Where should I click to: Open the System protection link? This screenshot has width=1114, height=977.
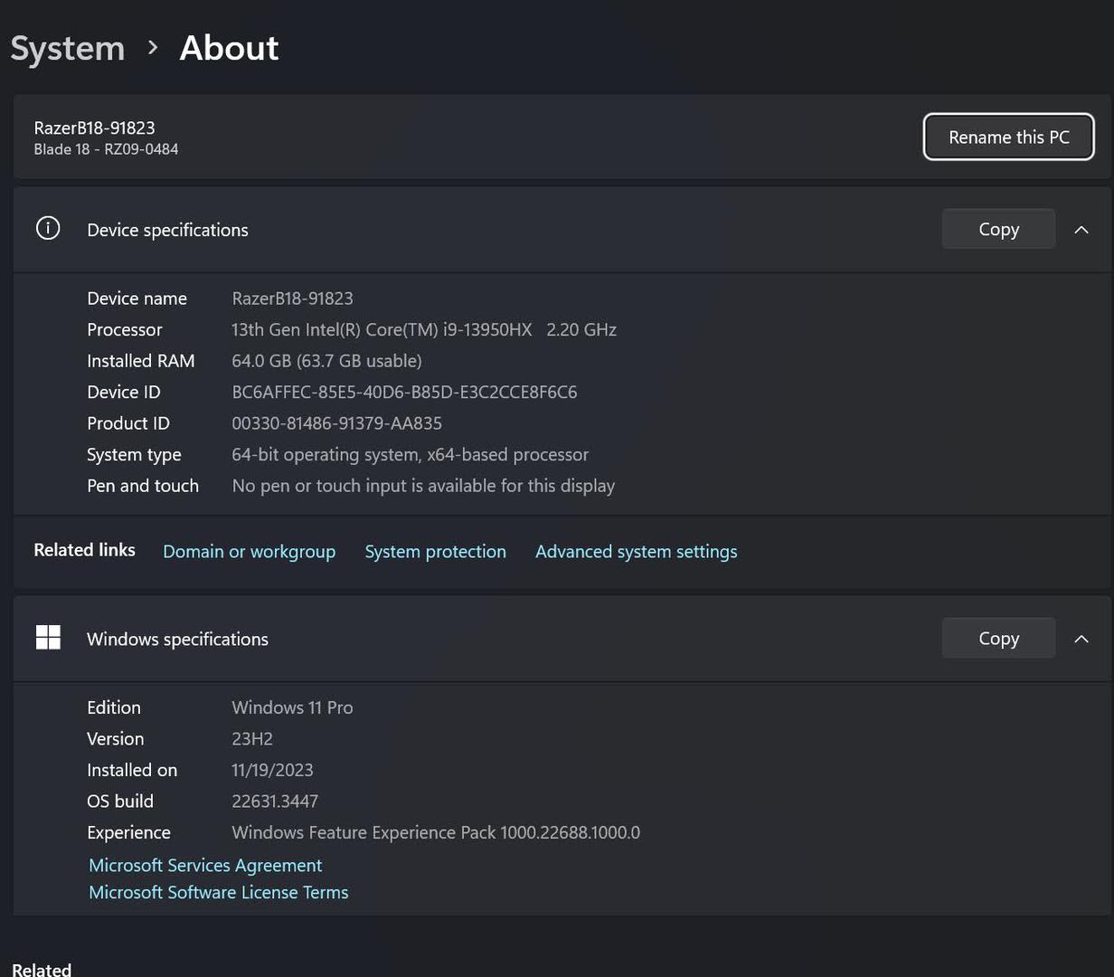click(435, 551)
